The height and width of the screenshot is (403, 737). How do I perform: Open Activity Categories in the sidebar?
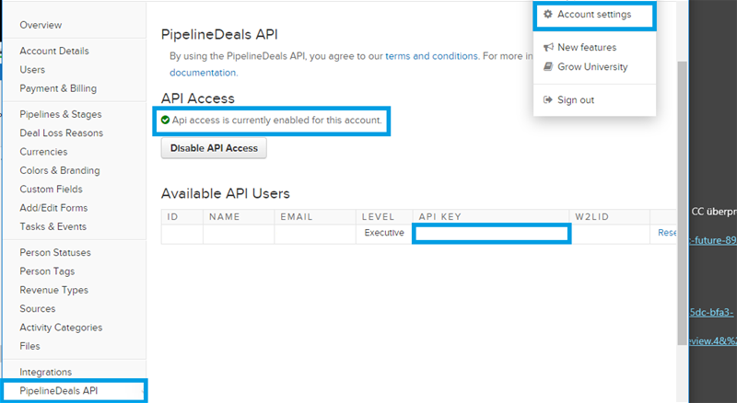pos(61,328)
